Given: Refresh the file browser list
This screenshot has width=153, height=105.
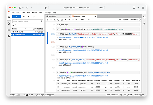Looking at the screenshot, I should tap(33, 17).
